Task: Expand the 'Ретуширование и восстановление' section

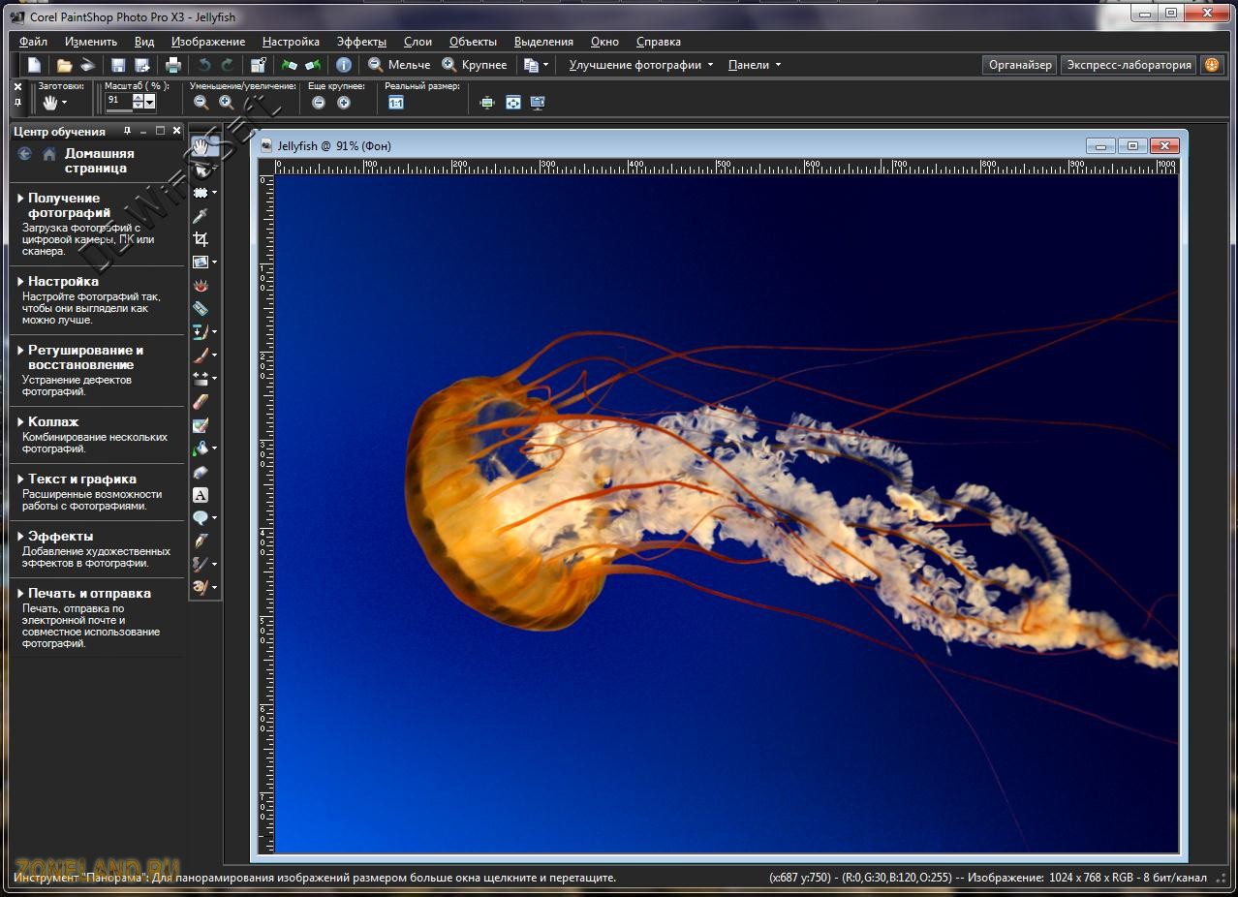Action: click(81, 357)
